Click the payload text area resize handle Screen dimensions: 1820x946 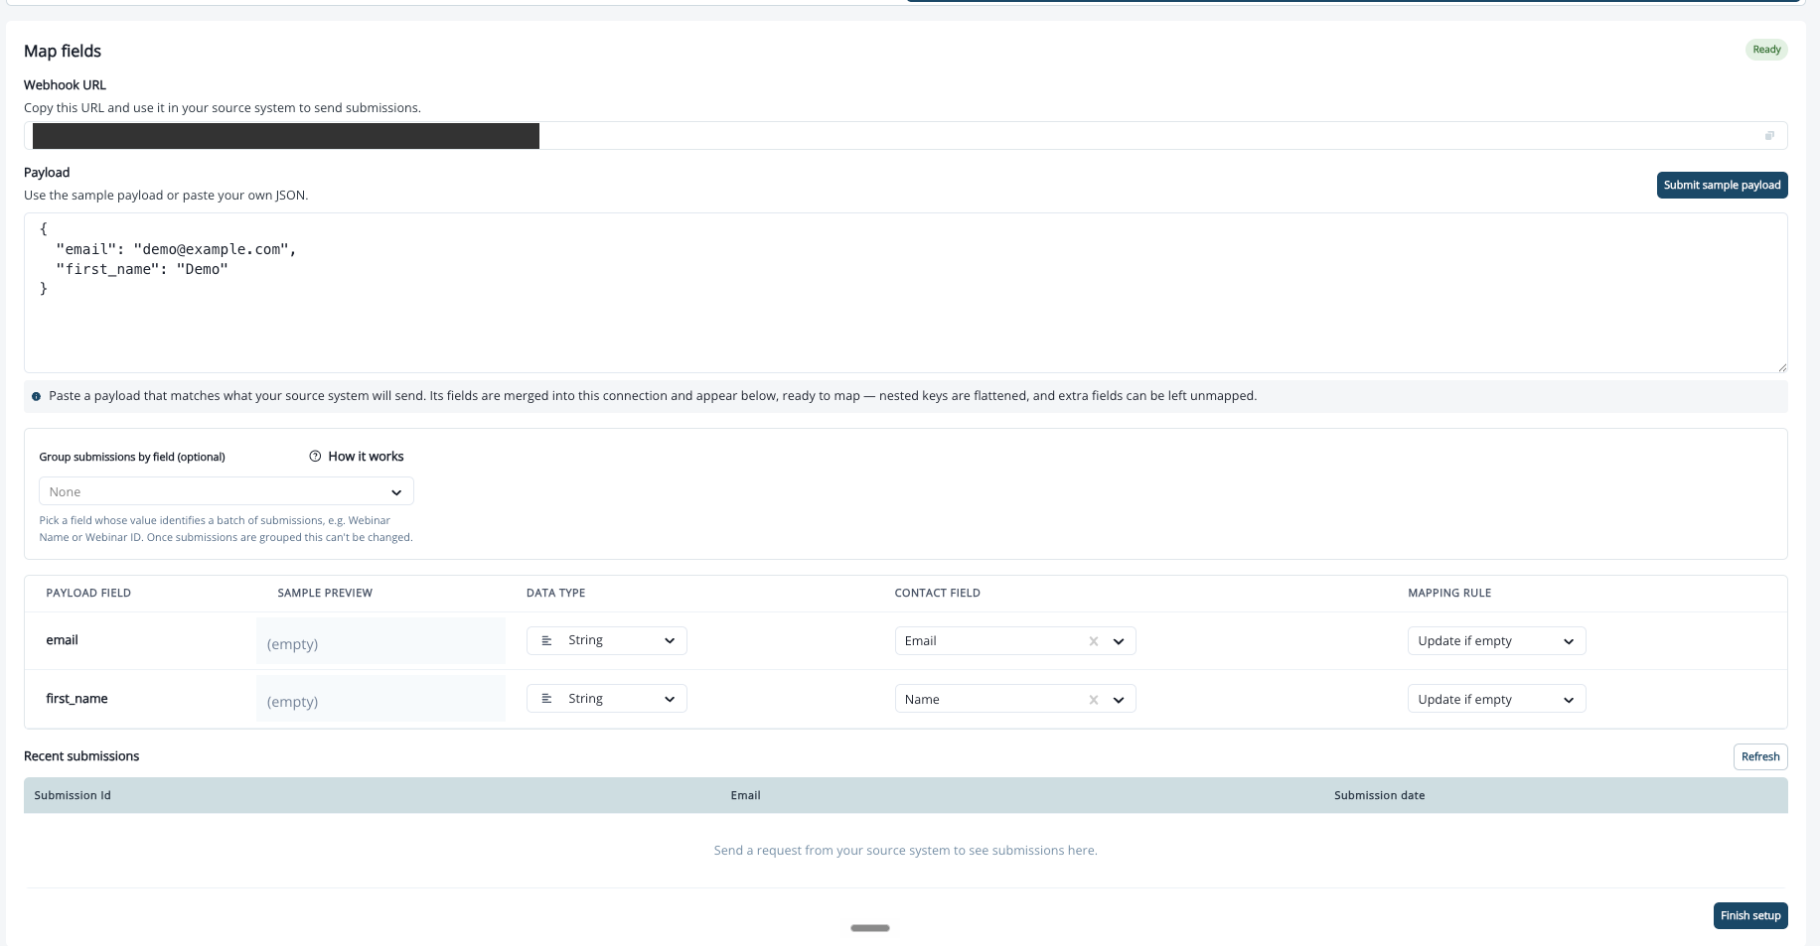[x=1782, y=367]
